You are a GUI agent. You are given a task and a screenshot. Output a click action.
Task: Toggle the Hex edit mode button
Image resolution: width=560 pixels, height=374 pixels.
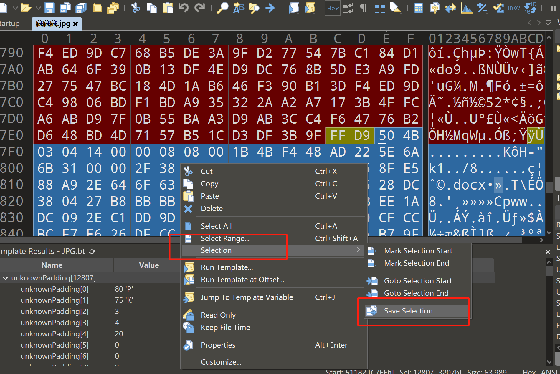333,8
